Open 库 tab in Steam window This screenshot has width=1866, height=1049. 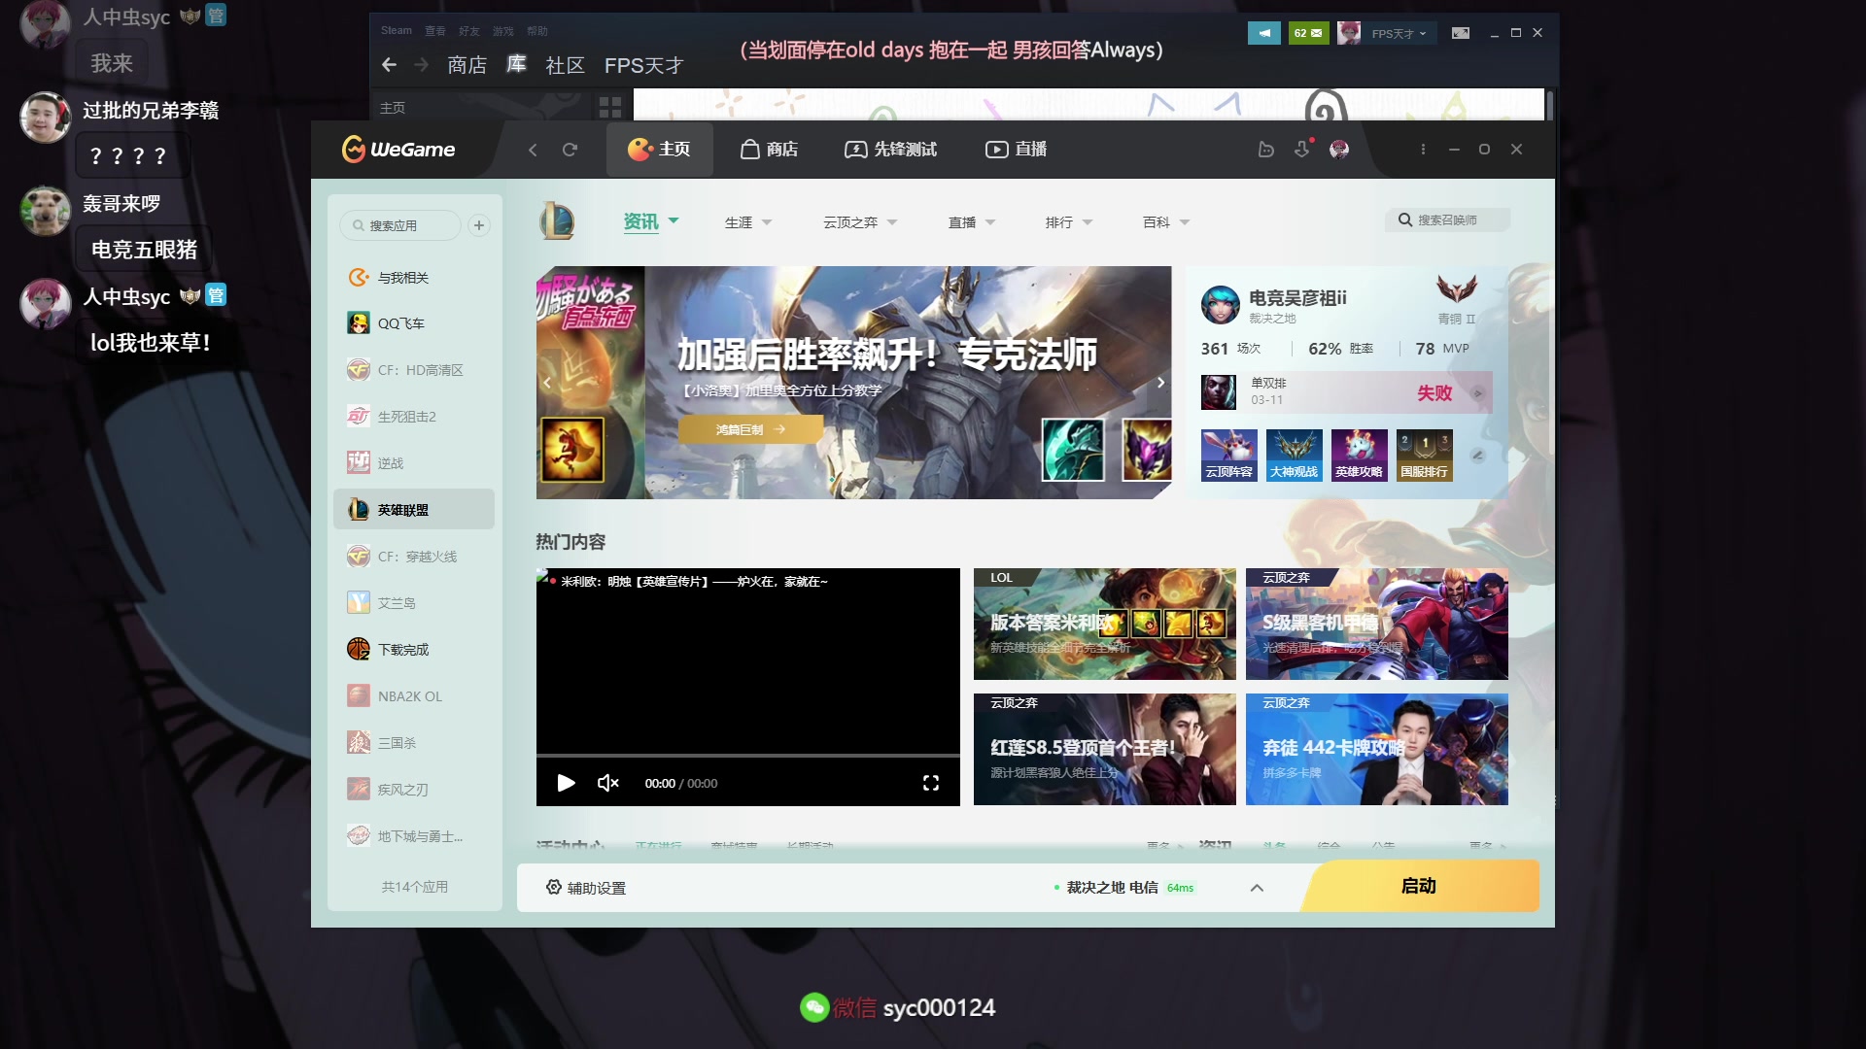[516, 65]
